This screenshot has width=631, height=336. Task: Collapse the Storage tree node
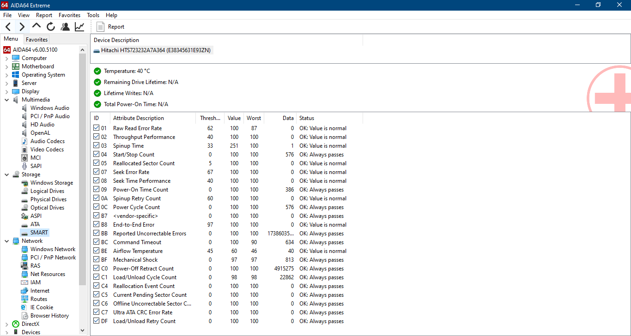(x=7, y=174)
